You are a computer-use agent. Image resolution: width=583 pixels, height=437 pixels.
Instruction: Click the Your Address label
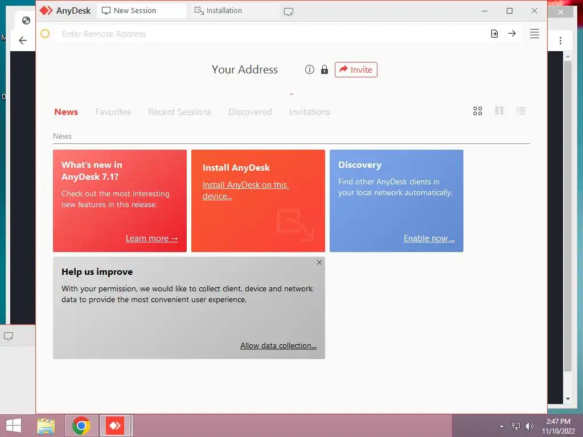245,69
